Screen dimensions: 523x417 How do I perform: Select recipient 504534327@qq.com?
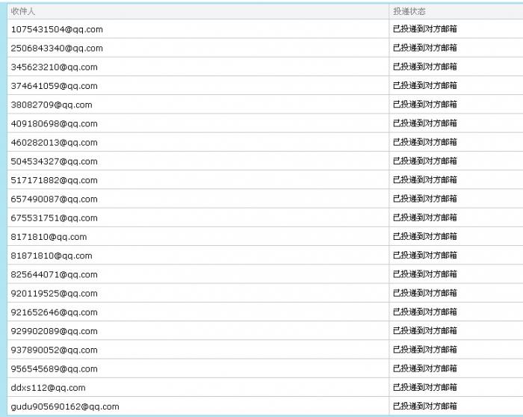pyautogui.click(x=54, y=161)
